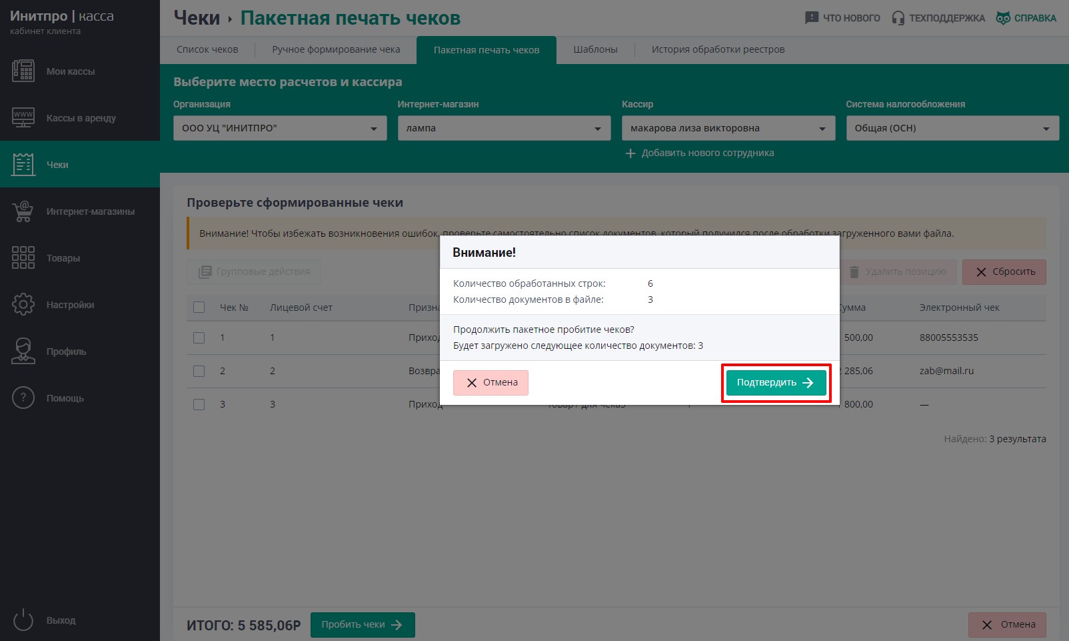The width and height of the screenshot is (1069, 641).
Task: Click the Техподдержка headset icon
Action: (898, 18)
